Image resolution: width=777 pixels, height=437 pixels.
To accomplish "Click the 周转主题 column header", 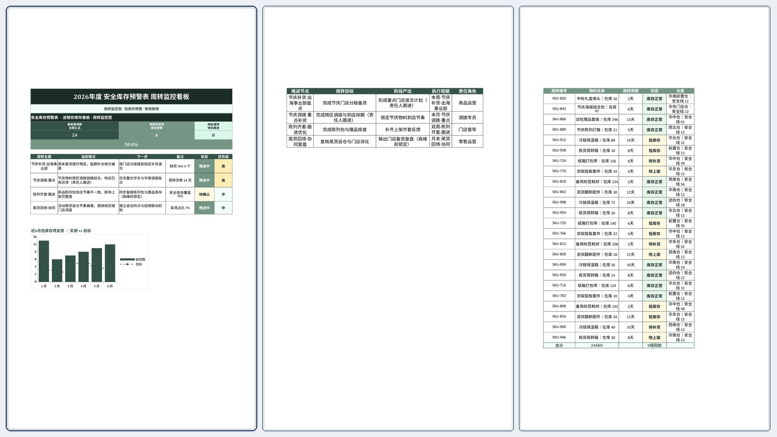I will [x=44, y=157].
